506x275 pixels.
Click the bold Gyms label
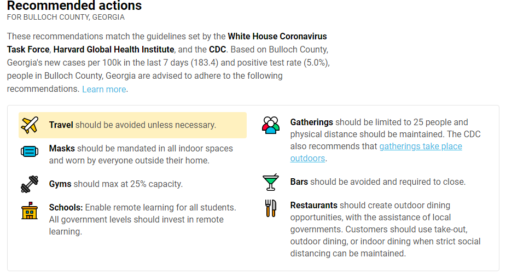[x=60, y=184]
